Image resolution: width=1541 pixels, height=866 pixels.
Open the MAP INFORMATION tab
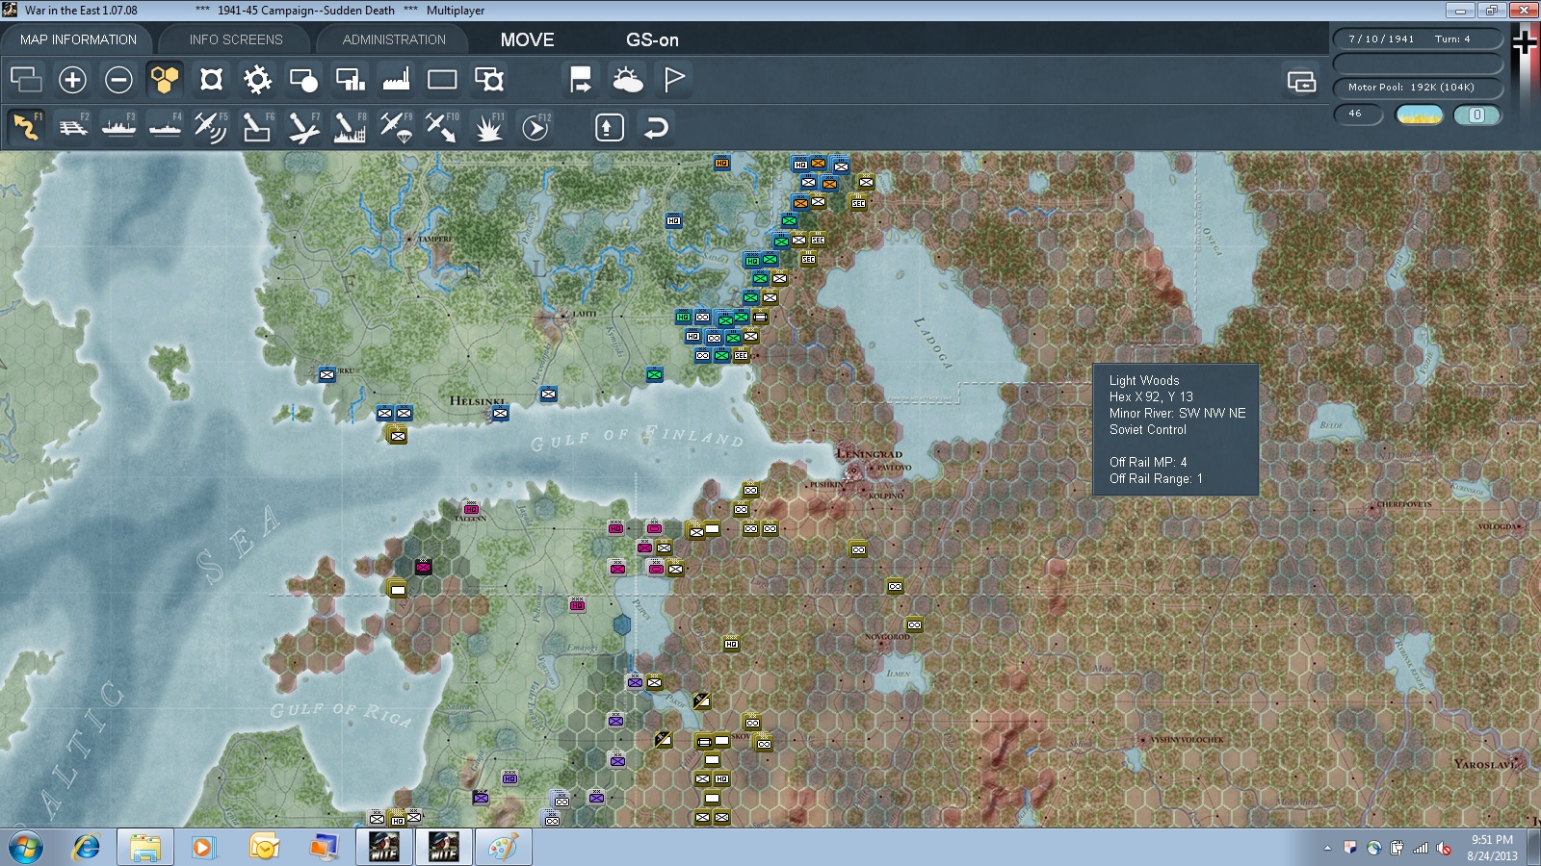[x=78, y=39]
